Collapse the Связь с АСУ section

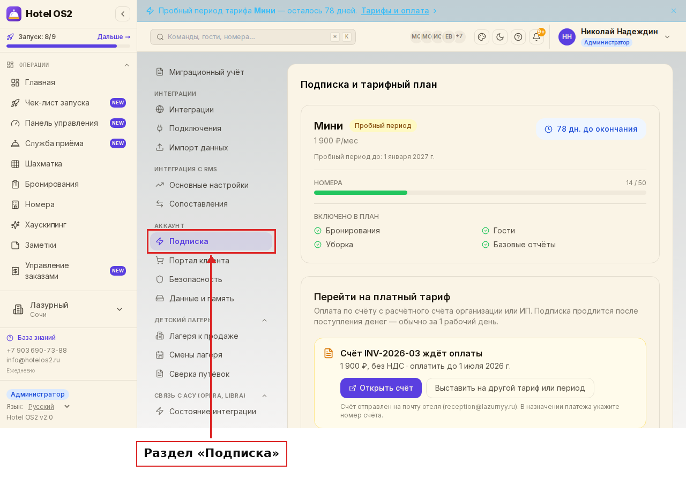tap(264, 396)
